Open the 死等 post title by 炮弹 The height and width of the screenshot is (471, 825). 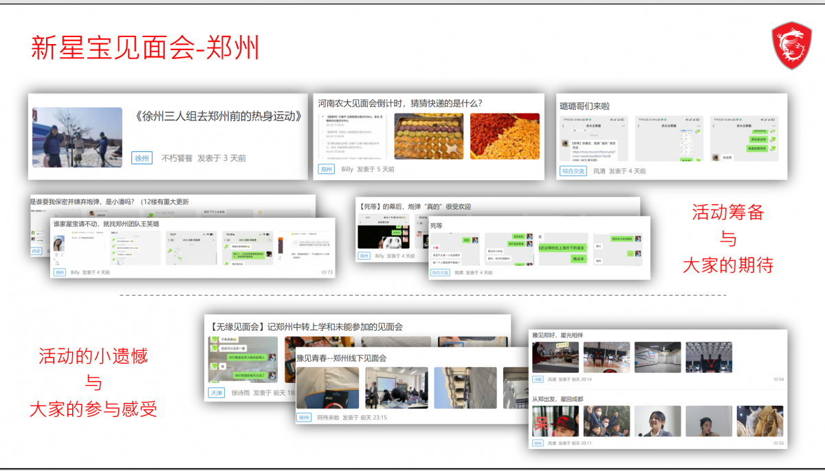coord(437,226)
